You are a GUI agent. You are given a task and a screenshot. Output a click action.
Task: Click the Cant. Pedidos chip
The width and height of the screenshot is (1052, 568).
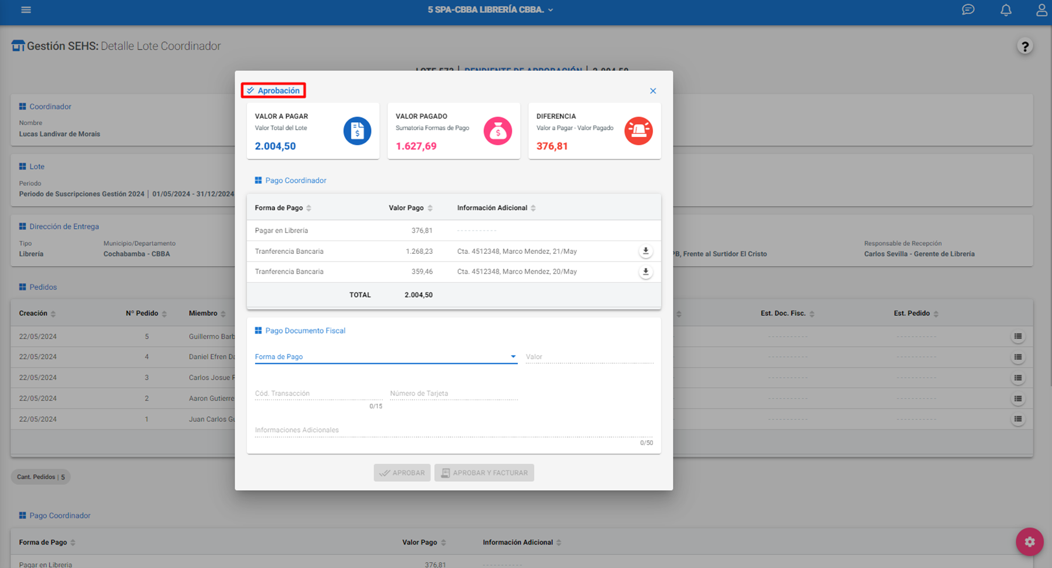tap(40, 477)
